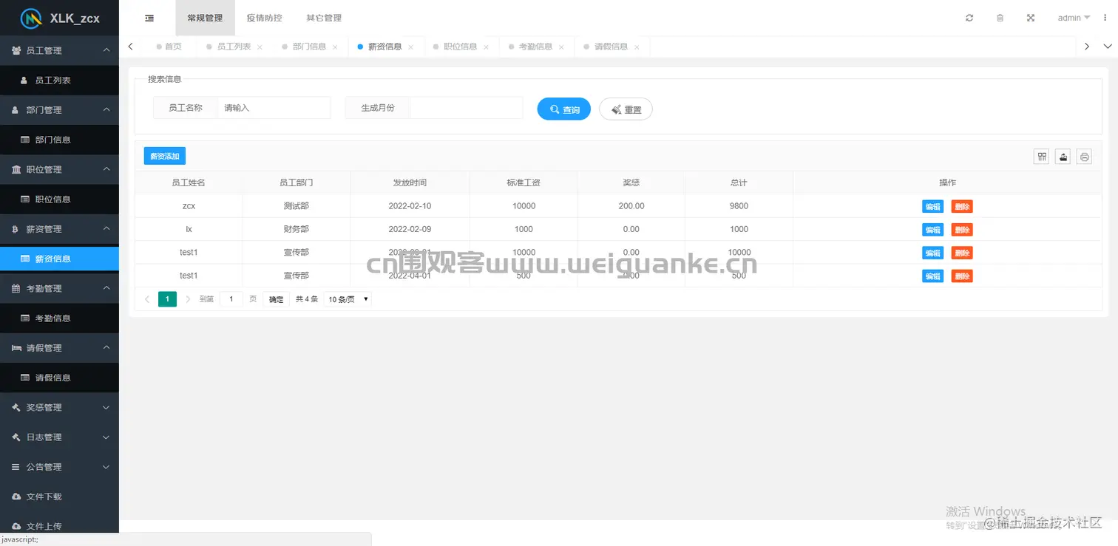This screenshot has height=546, width=1118.
Task: Switch to 常规管理 top menu
Action: (205, 18)
